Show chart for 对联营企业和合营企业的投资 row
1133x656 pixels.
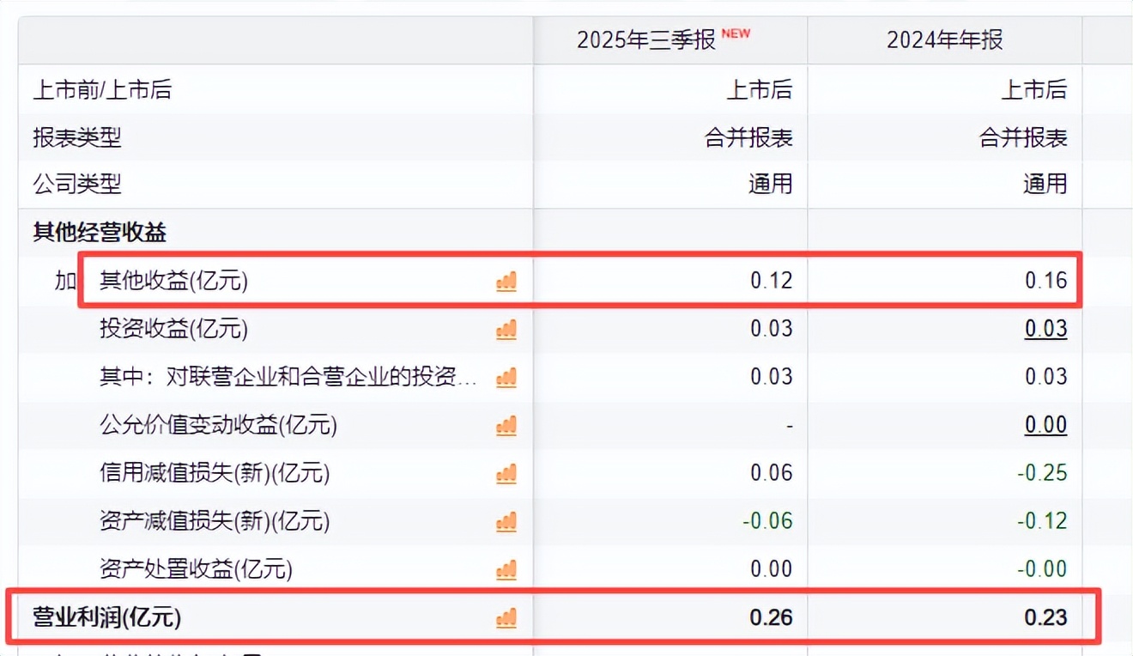point(506,377)
